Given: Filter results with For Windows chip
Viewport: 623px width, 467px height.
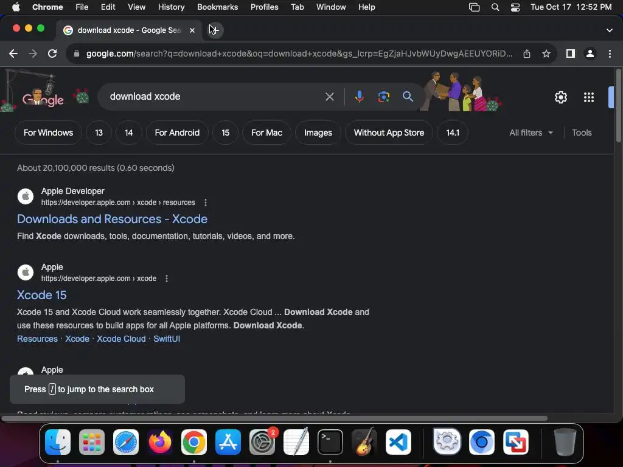Looking at the screenshot, I should (48, 133).
